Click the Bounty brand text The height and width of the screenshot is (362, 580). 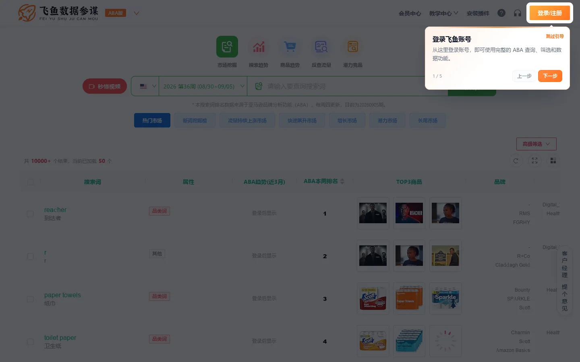coord(522,290)
